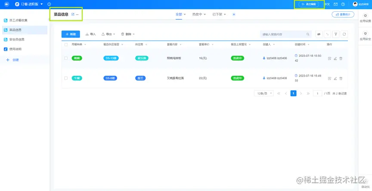Open the 供应商 column header dropdown

point(146,45)
